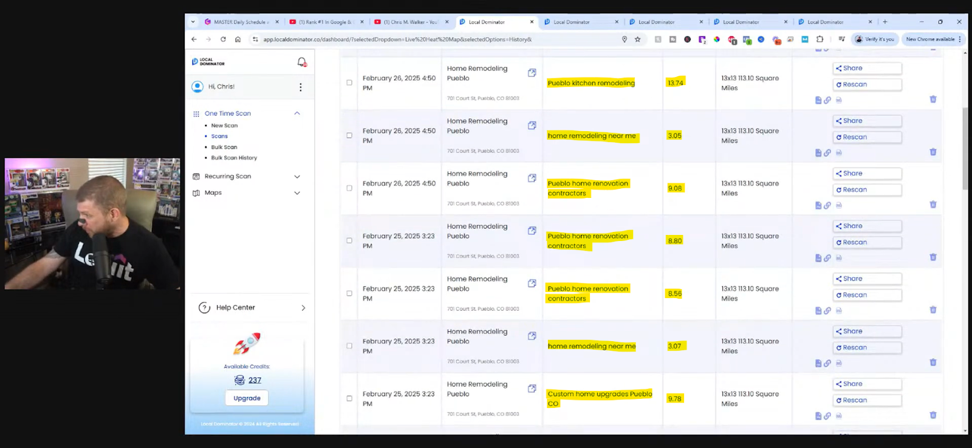Click the page's vertical scrollbar

coord(965,149)
